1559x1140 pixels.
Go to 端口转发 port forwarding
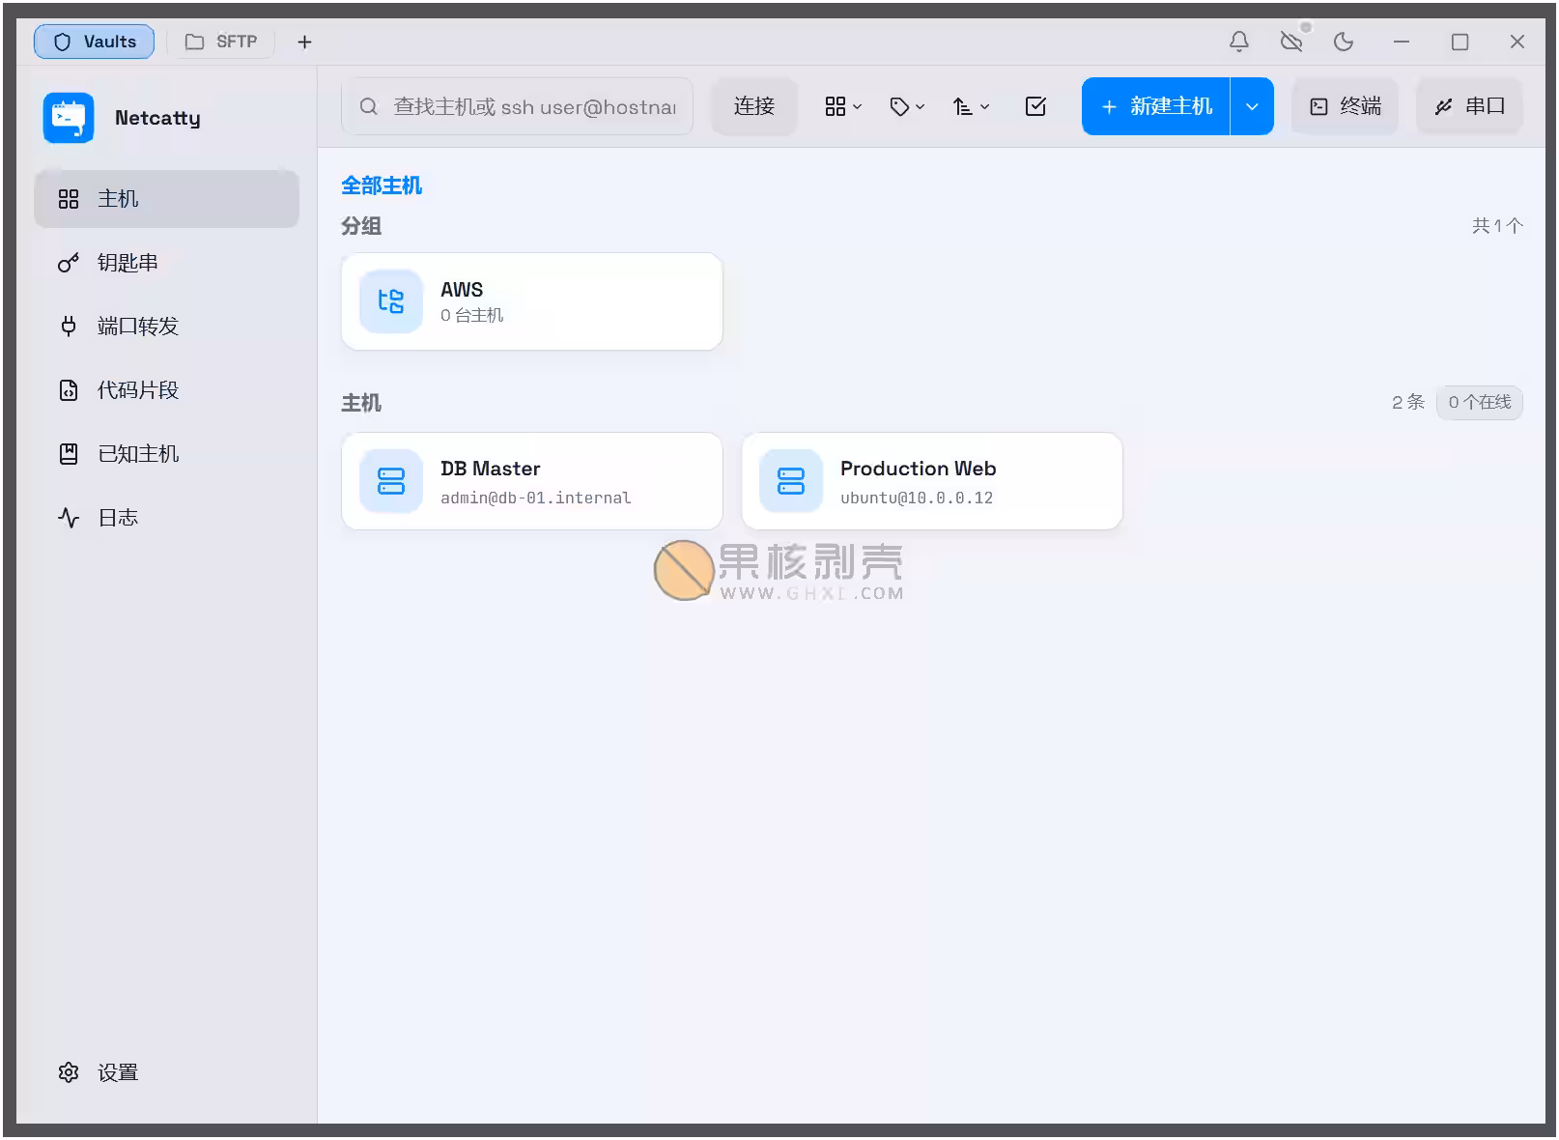tap(166, 327)
